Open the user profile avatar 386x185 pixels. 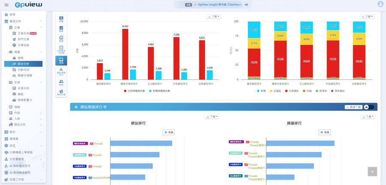click(x=380, y=4)
